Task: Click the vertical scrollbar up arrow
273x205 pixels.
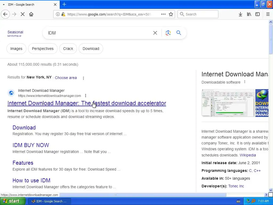Action: point(271,22)
